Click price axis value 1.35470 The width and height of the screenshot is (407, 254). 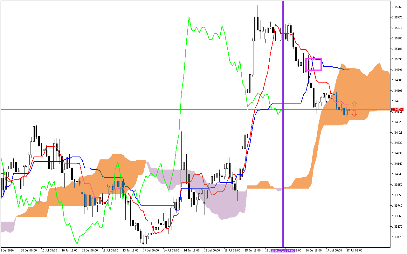click(x=397, y=17)
